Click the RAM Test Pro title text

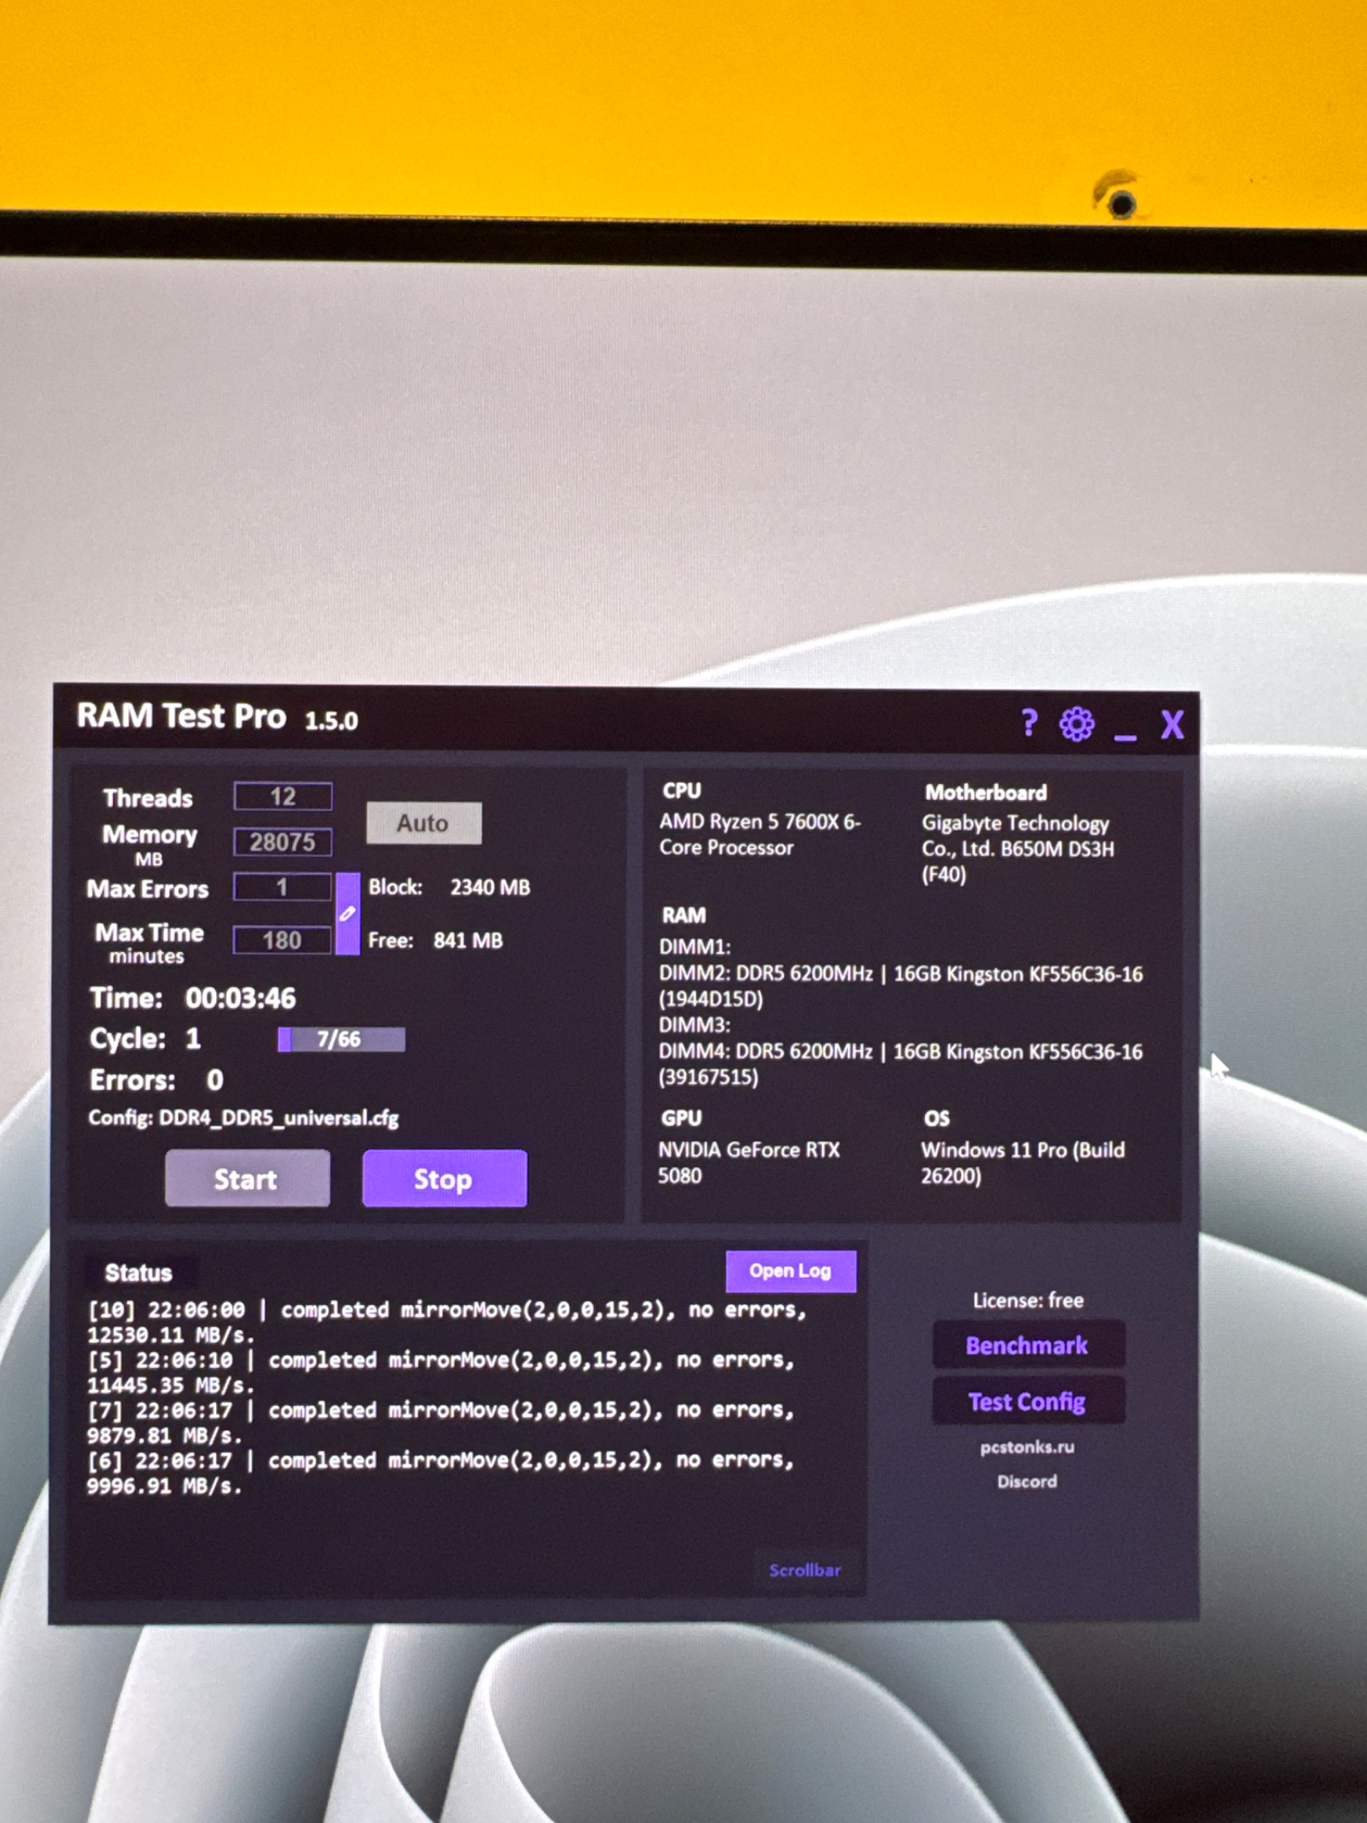click(181, 716)
